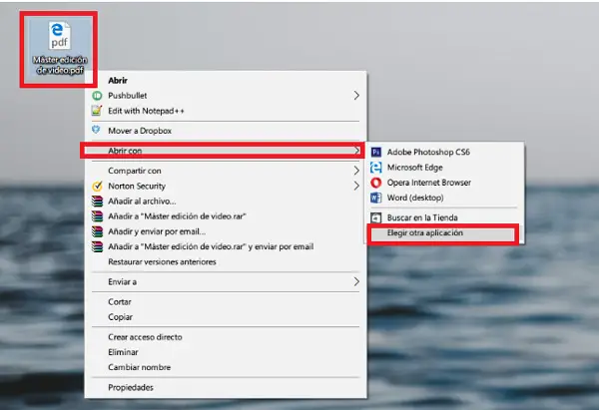This screenshot has height=410, width=599.
Task: Expand the Enviar a submenu arrow
Action: click(x=357, y=282)
